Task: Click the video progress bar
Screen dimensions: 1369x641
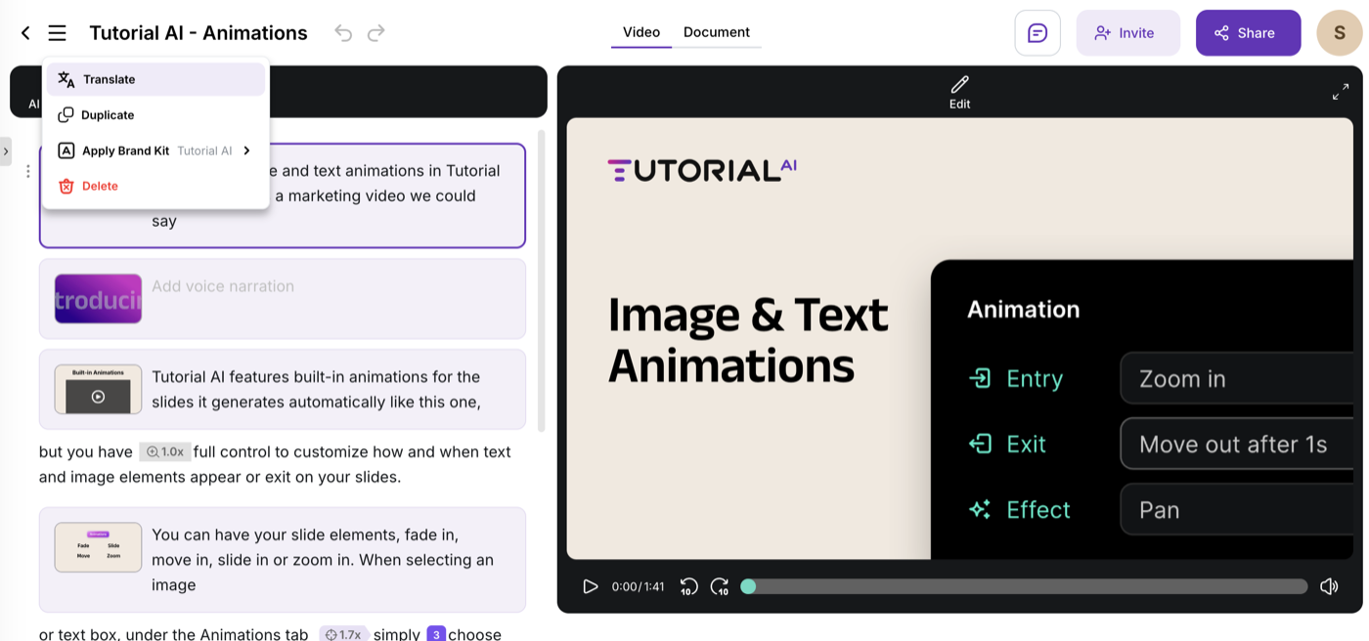Action: (1027, 586)
